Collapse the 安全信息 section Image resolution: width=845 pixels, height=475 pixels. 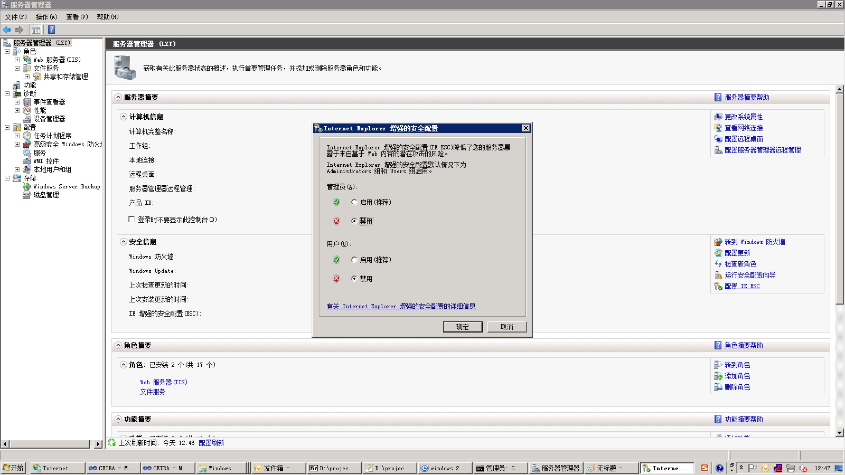(124, 242)
